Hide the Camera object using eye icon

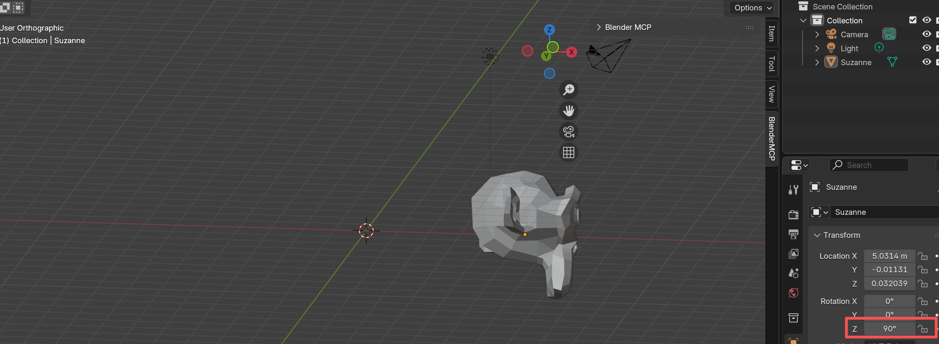pos(926,34)
